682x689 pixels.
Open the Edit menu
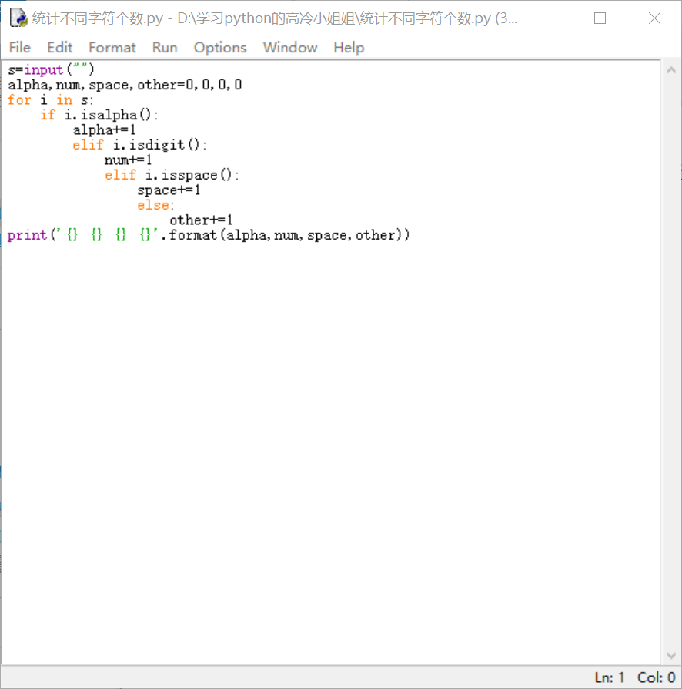pos(60,48)
